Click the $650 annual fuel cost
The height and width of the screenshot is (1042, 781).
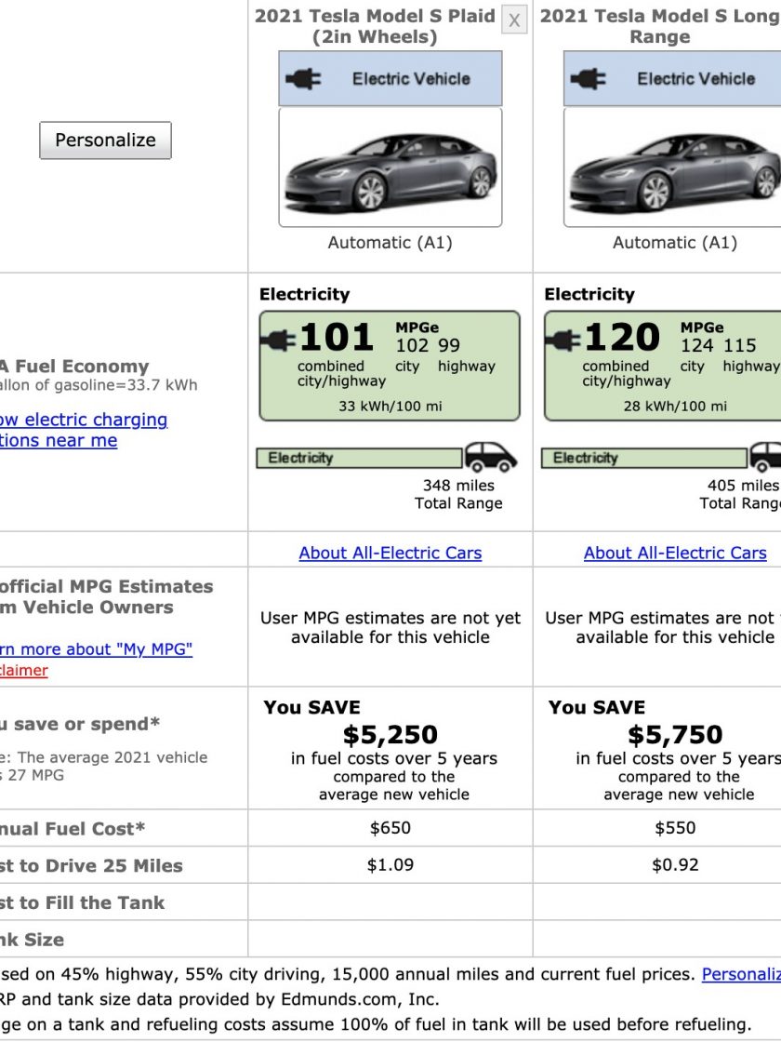(x=390, y=828)
